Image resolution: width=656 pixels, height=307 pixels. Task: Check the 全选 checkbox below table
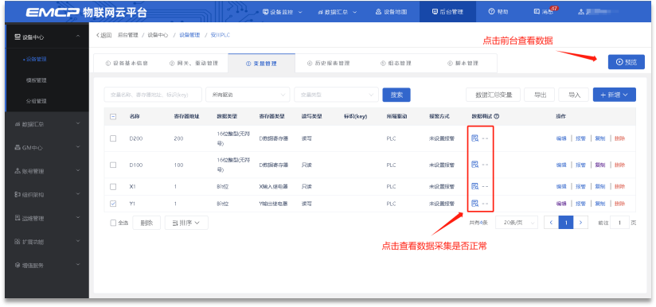(113, 223)
